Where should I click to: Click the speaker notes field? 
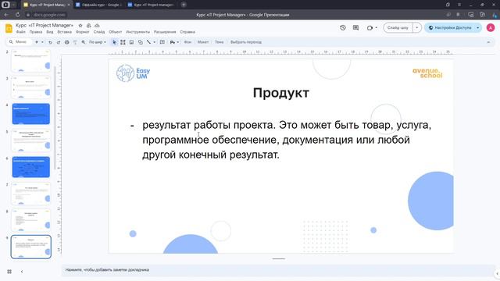click(x=277, y=270)
